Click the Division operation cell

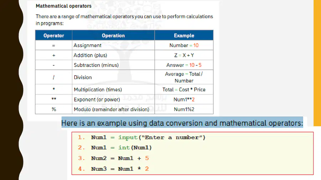113,77
